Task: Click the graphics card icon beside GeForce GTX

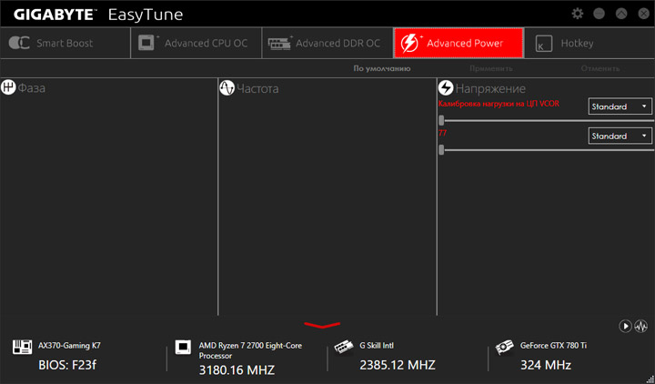Action: pos(504,347)
